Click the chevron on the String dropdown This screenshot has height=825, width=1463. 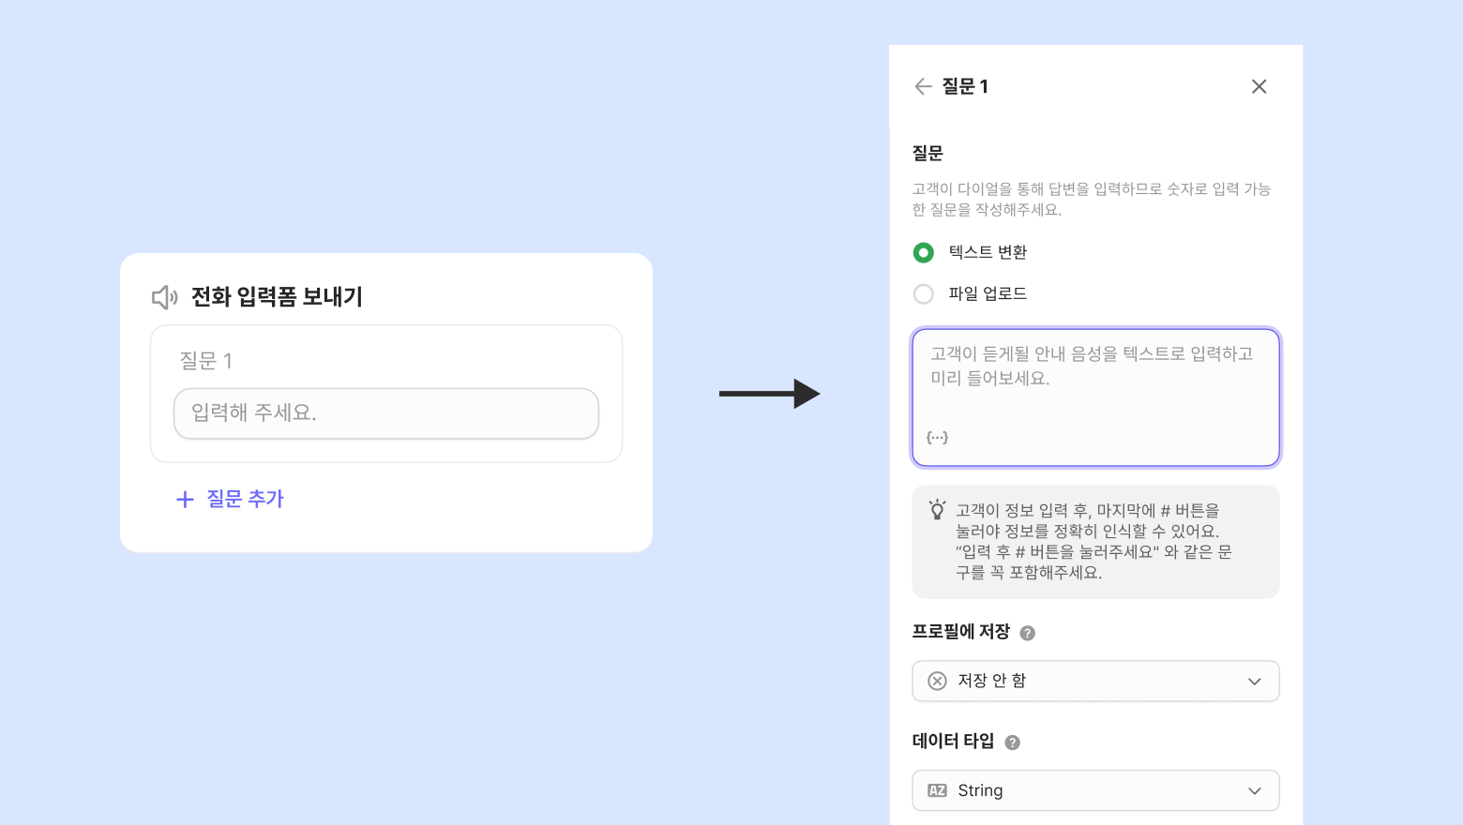point(1254,790)
